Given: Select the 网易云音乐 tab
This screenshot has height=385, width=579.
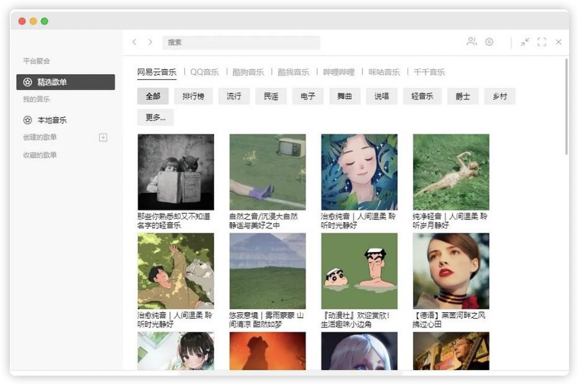Looking at the screenshot, I should [157, 72].
